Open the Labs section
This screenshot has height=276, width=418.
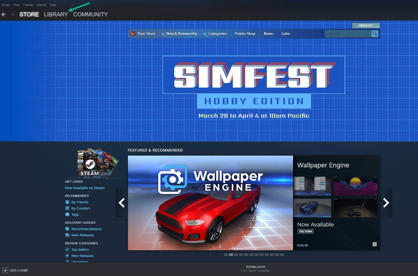coord(286,34)
